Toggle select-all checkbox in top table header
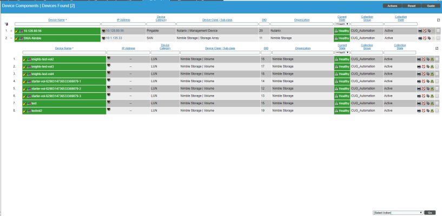442x216 pixels. (x=438, y=21)
